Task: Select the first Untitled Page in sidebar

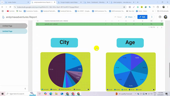Action: [x=13, y=26]
